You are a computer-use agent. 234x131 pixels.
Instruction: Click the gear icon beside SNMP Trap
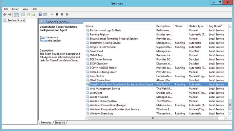[x=87, y=55]
